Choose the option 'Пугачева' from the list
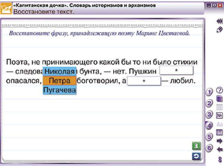 (x=60, y=90)
